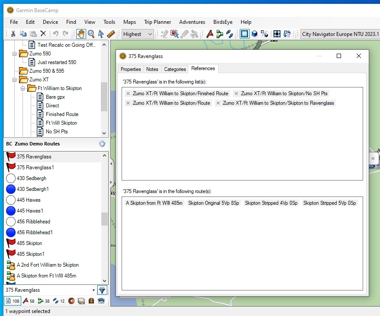Click the Insert pencil tool icon
Screen dimensions: 380x316
pyautogui.click(x=164, y=34)
